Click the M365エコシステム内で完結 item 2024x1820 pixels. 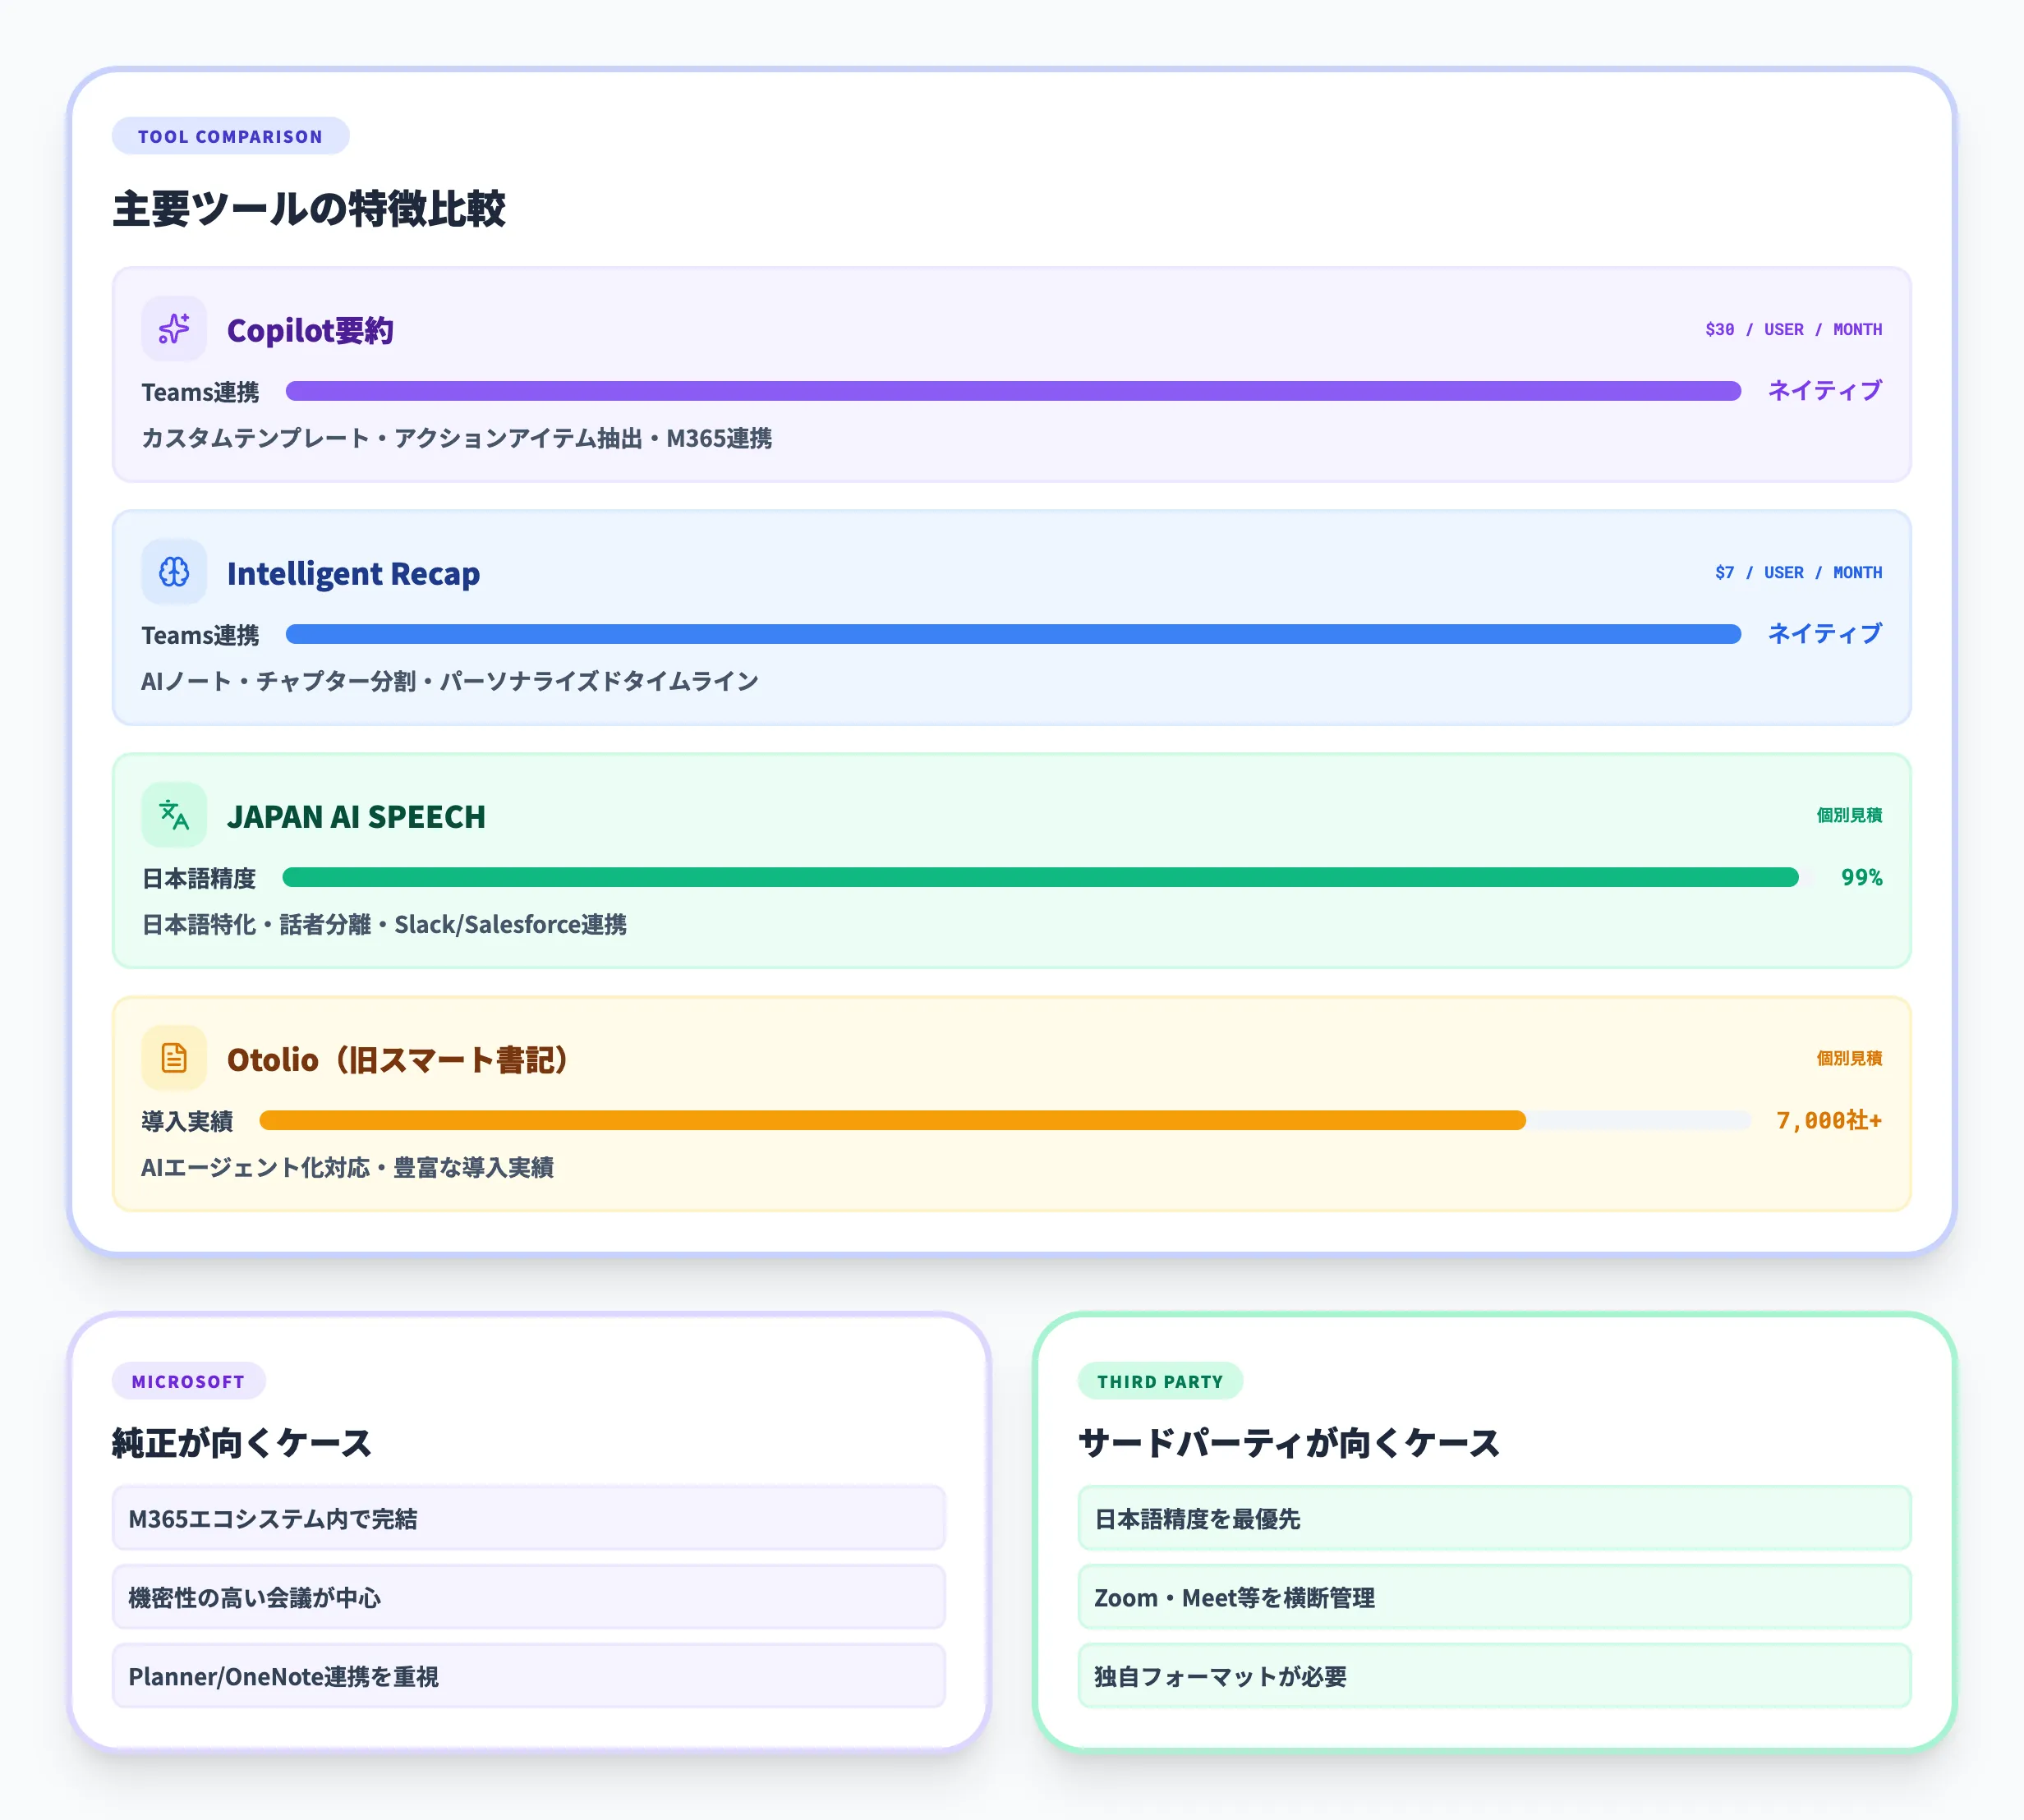click(528, 1518)
